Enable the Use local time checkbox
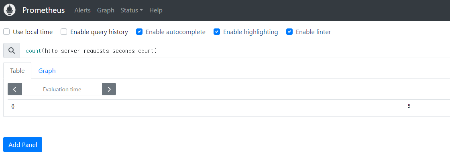450x163 pixels. point(6,32)
